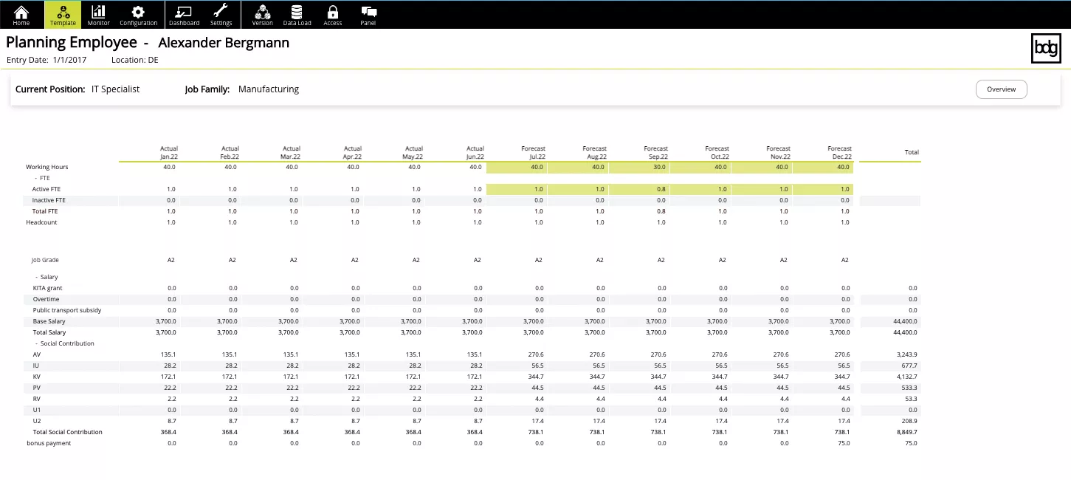
Task: Collapse the Social Contribution group
Action: (x=37, y=343)
